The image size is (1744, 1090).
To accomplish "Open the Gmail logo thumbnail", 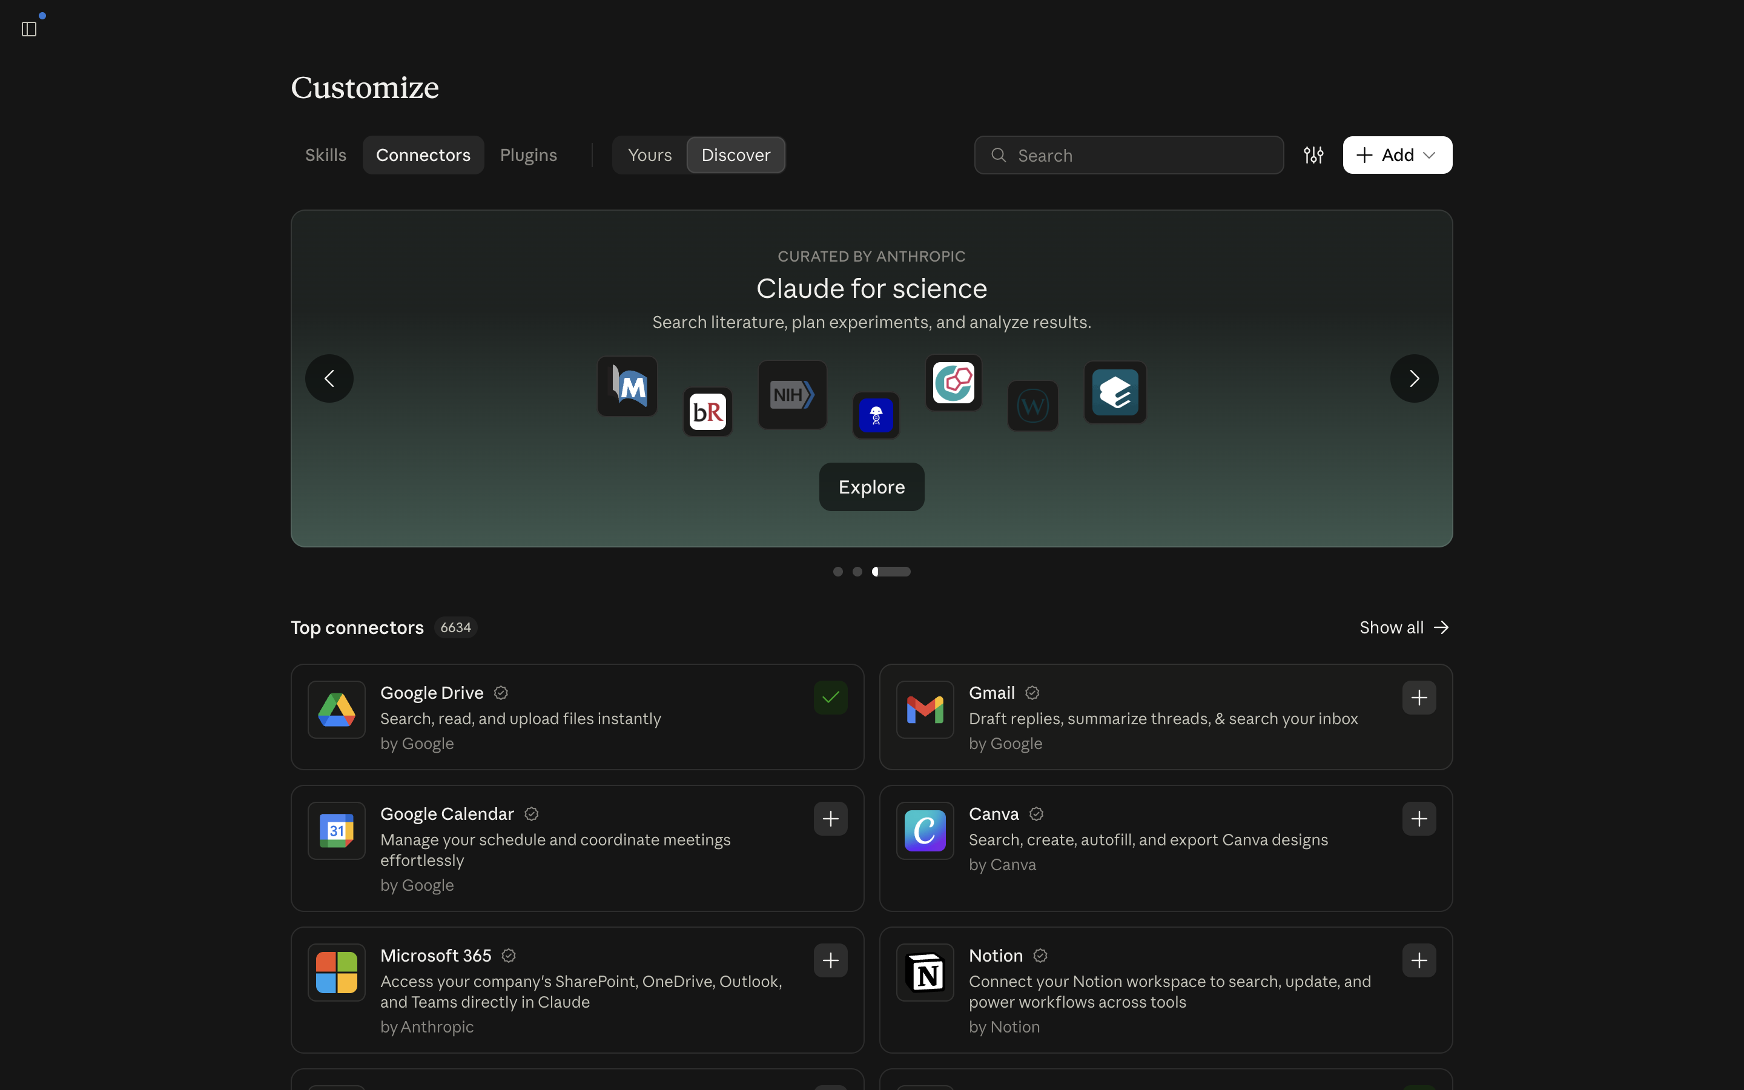I will click(925, 710).
